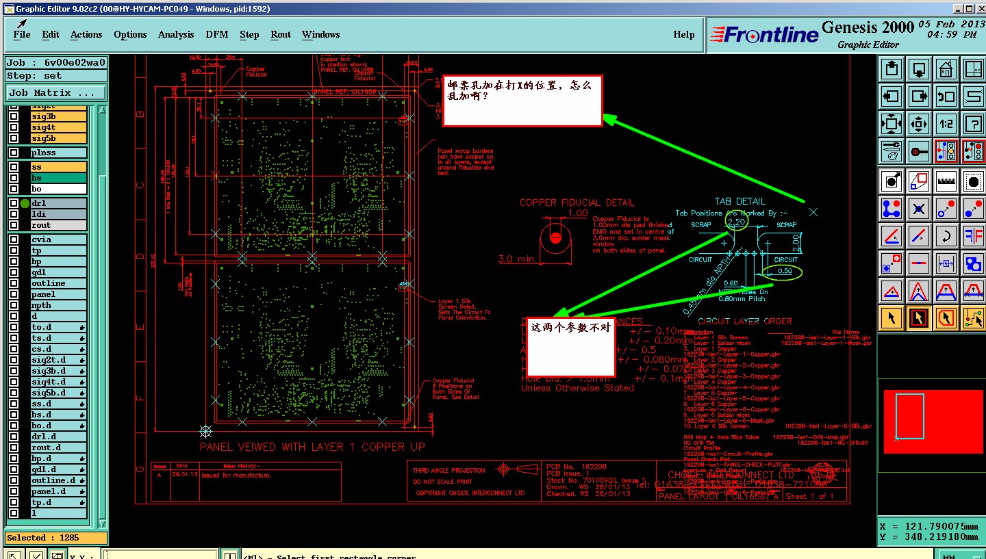Viewport: 986px width, 559px height.
Task: Click the 1:2 zoom scale icon
Action: point(946,124)
